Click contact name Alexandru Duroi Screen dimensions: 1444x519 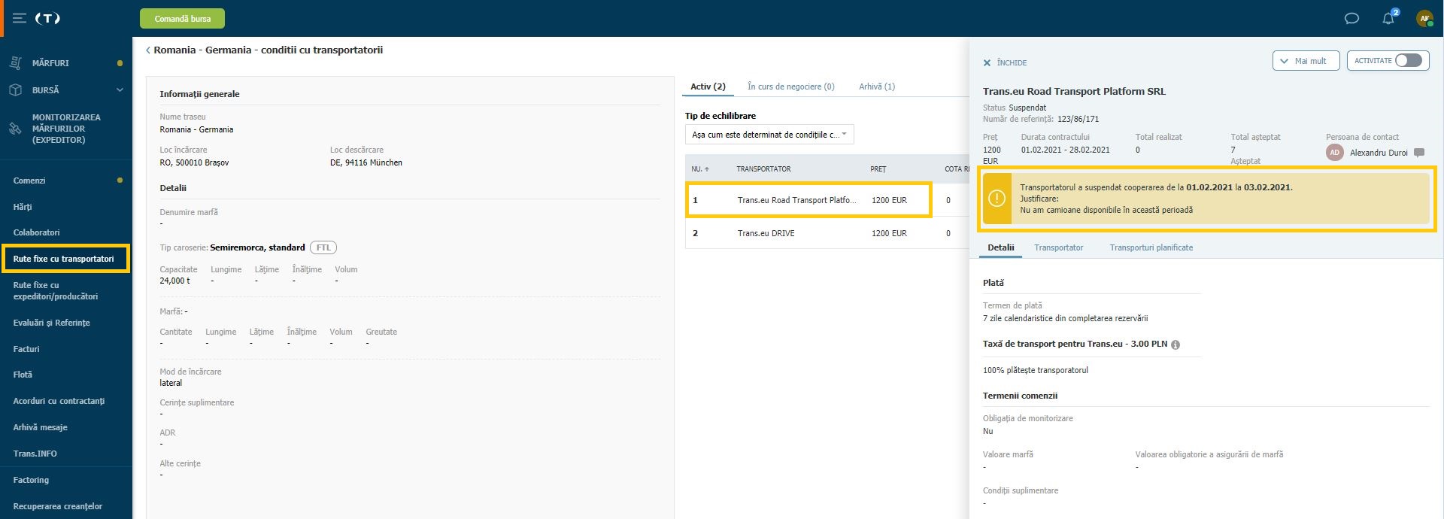(1379, 153)
